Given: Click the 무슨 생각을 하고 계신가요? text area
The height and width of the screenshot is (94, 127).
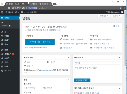Looking at the screenshot, I should pyautogui.click(x=97, y=72).
